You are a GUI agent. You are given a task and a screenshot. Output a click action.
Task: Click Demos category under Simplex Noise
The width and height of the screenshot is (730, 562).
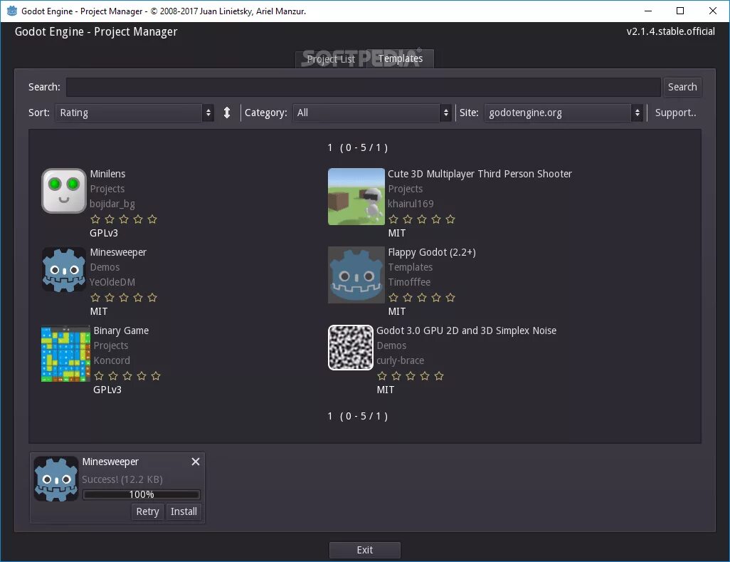391,345
